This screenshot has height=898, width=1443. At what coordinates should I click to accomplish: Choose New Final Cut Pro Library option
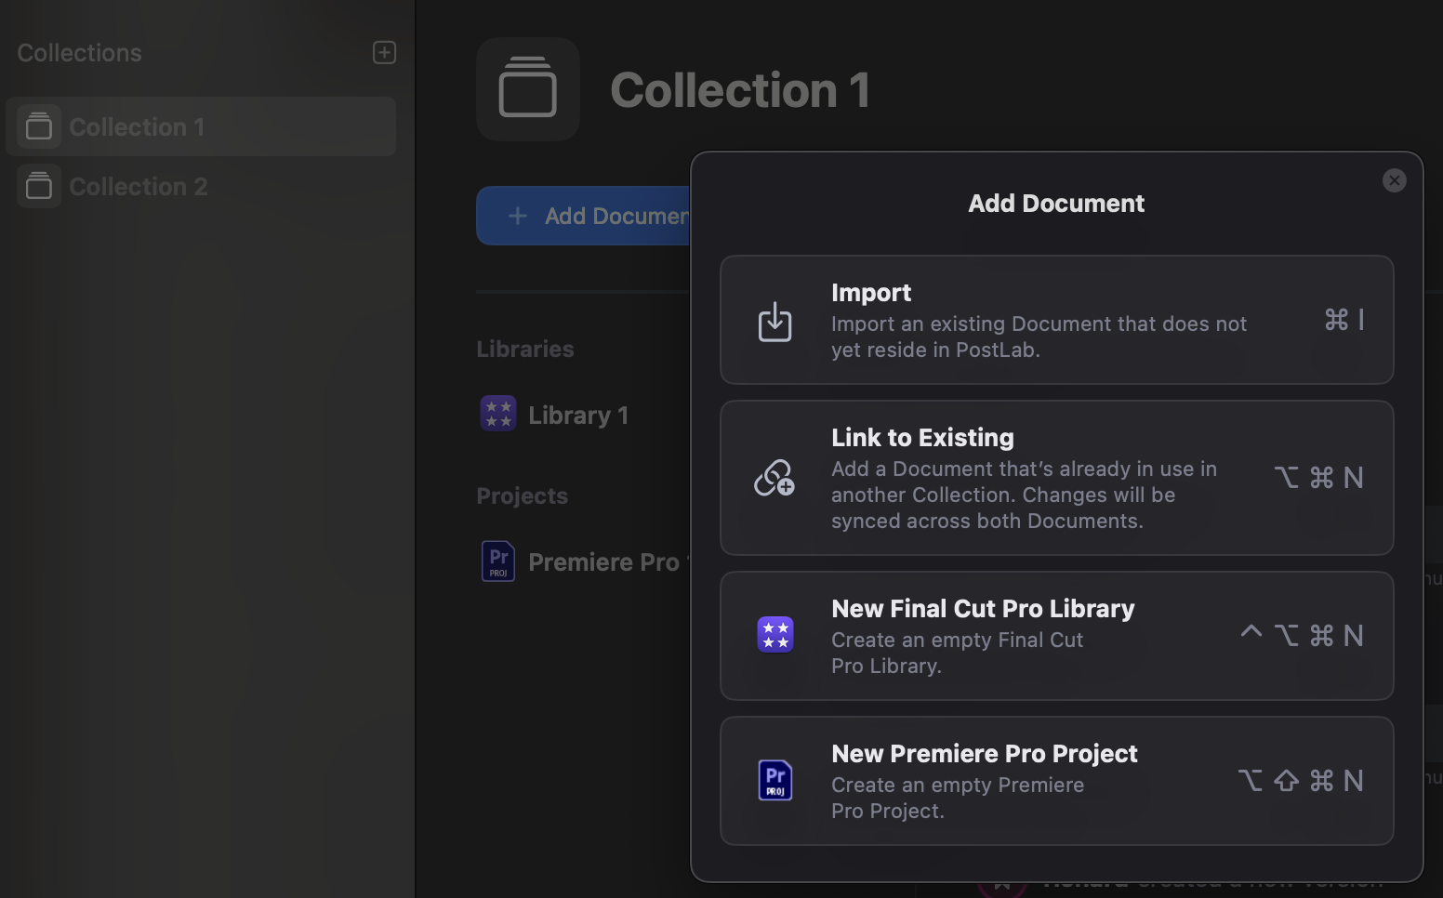coord(1056,636)
